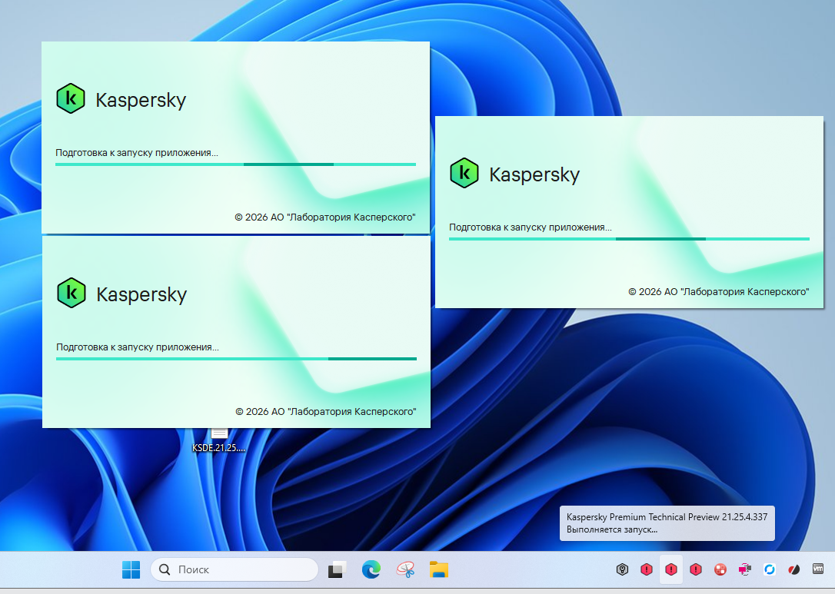The height and width of the screenshot is (594, 835).
Task: Open the Windows Start menu
Action: 131,569
